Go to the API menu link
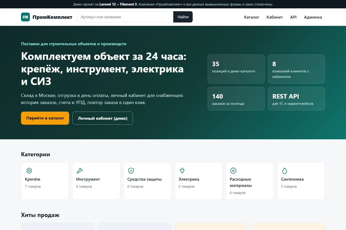Screen dimensions: 346x230 pyautogui.click(x=293, y=17)
